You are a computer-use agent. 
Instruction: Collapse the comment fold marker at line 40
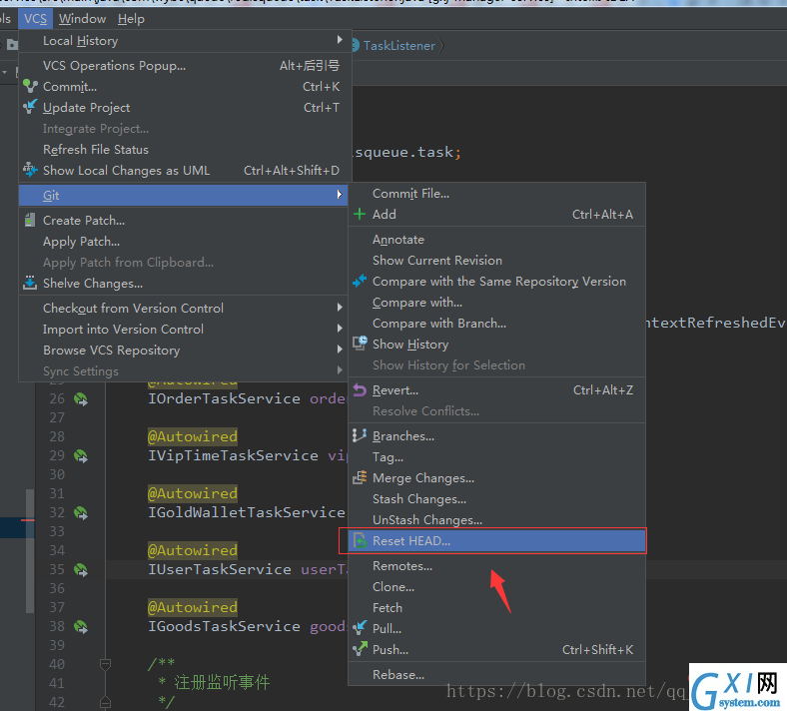[105, 664]
